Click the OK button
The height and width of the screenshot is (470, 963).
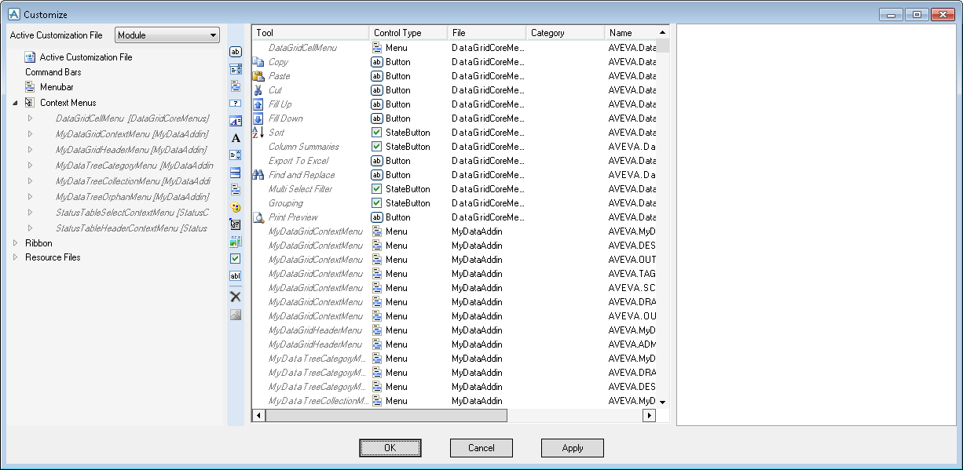point(390,448)
